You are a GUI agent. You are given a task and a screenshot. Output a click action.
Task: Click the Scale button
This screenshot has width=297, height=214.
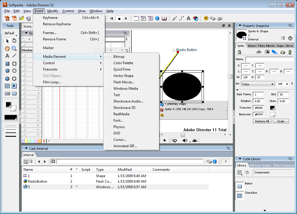click(x=281, y=121)
